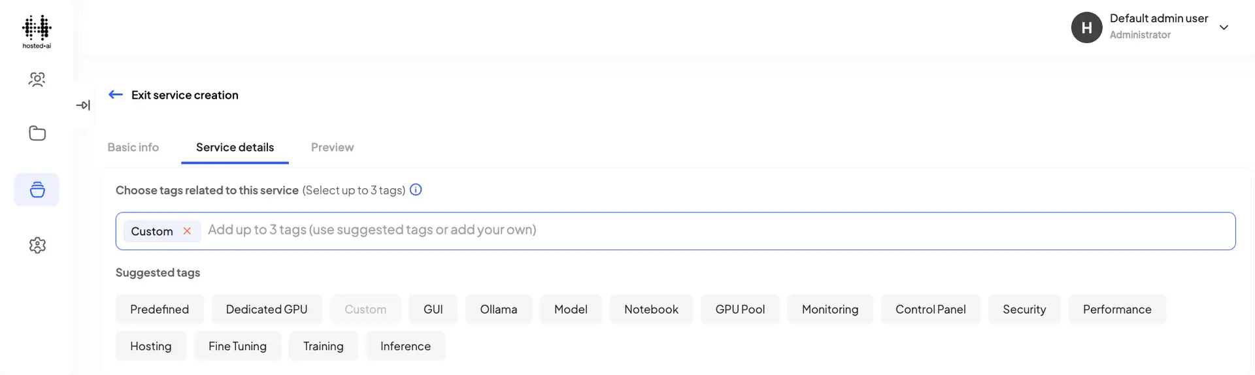1255x375 pixels.
Task: Add the Performance suggested tag
Action: pyautogui.click(x=1117, y=309)
